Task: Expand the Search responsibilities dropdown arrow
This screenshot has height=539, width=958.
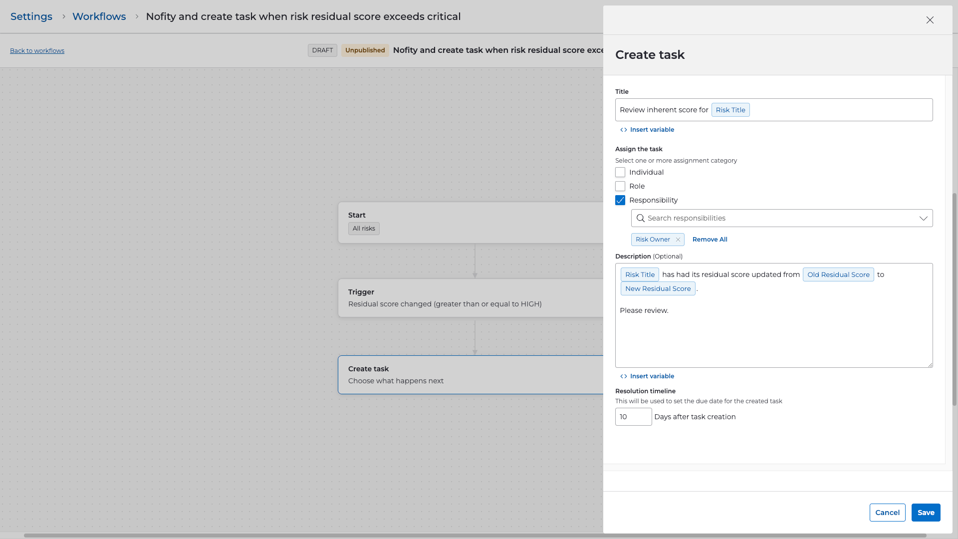Action: pyautogui.click(x=923, y=218)
